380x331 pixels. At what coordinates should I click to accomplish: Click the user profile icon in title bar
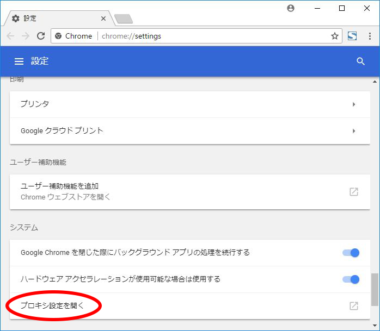pos(290,8)
